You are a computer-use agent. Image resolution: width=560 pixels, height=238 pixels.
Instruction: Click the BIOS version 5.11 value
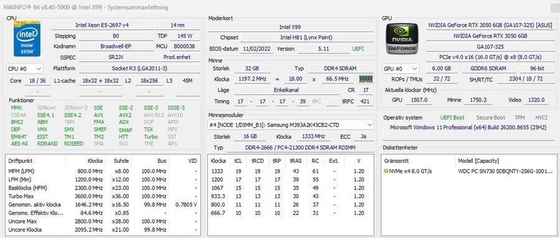tap(323, 49)
